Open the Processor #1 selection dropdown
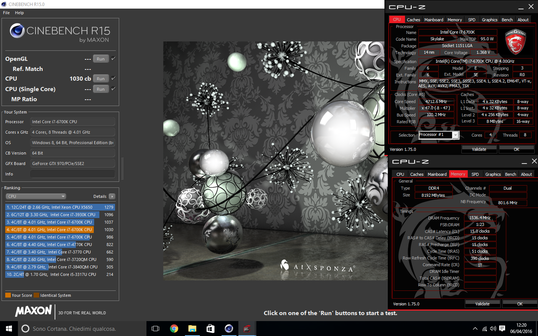 tap(439, 135)
